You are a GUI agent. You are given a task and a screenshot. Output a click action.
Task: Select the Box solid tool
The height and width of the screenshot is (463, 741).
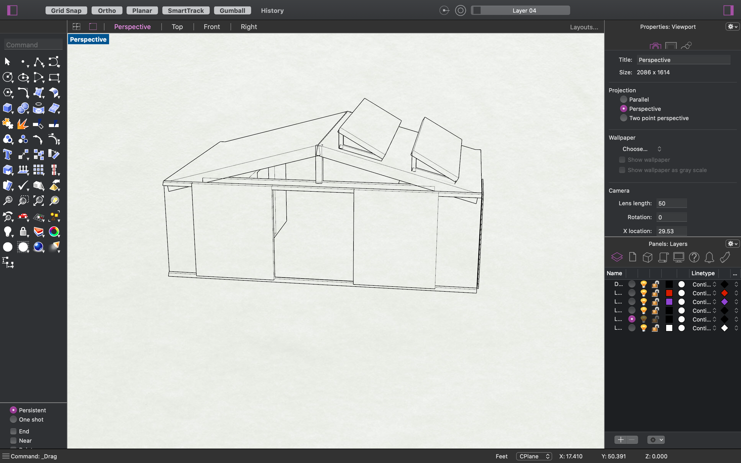click(7, 108)
